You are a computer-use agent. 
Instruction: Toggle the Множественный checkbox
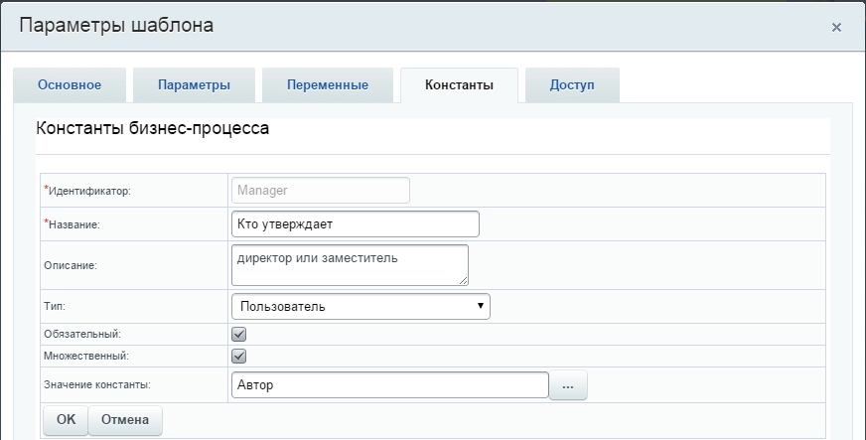click(238, 355)
